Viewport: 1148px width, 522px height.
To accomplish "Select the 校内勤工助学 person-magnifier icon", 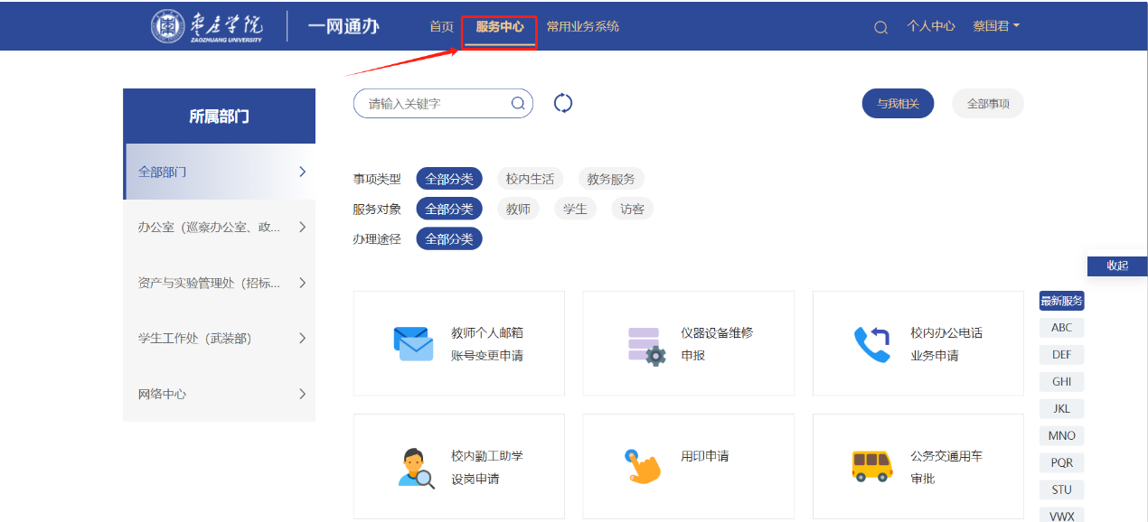I will [x=416, y=467].
